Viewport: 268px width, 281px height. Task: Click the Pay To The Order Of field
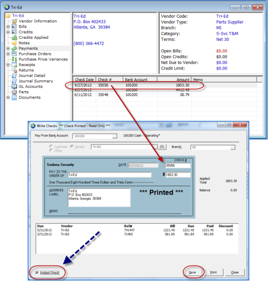tap(110, 175)
